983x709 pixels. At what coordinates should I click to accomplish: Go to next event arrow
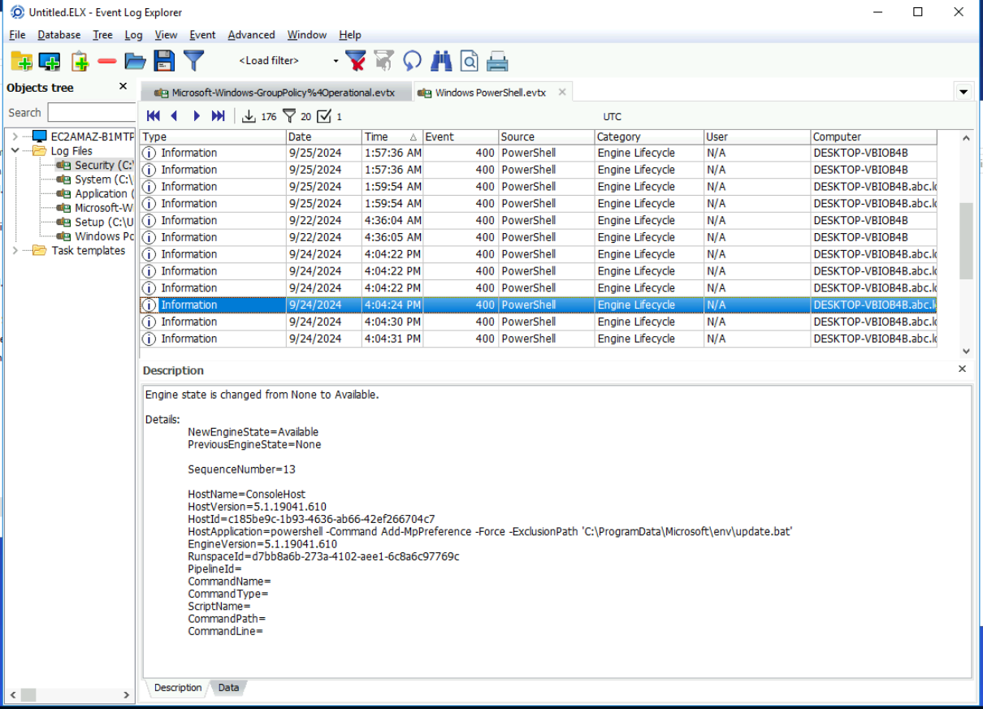point(197,116)
